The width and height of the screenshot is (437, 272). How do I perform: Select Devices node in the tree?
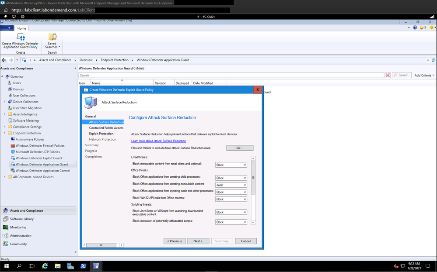pyautogui.click(x=18, y=89)
